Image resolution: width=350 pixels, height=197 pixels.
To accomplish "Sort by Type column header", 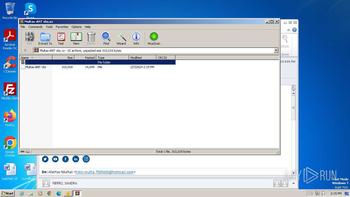I will click(x=112, y=57).
